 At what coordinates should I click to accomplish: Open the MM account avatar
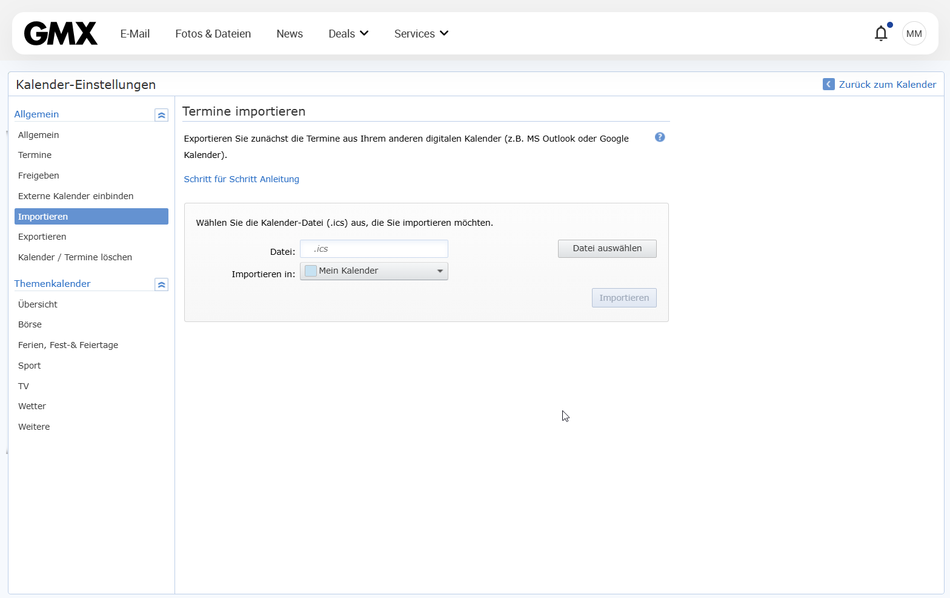(x=914, y=34)
